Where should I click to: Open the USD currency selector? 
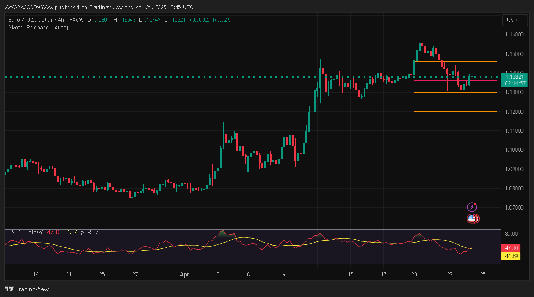[512, 20]
